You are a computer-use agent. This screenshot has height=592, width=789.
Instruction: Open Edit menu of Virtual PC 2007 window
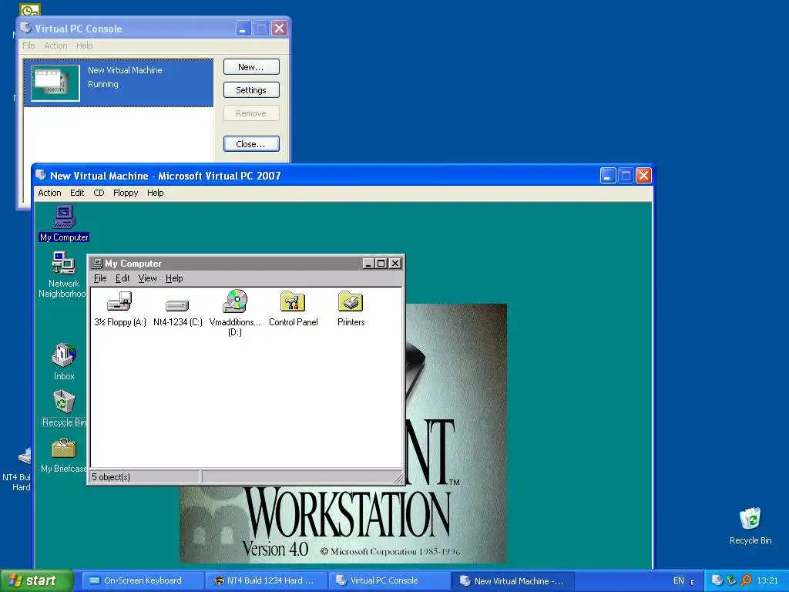(x=77, y=193)
